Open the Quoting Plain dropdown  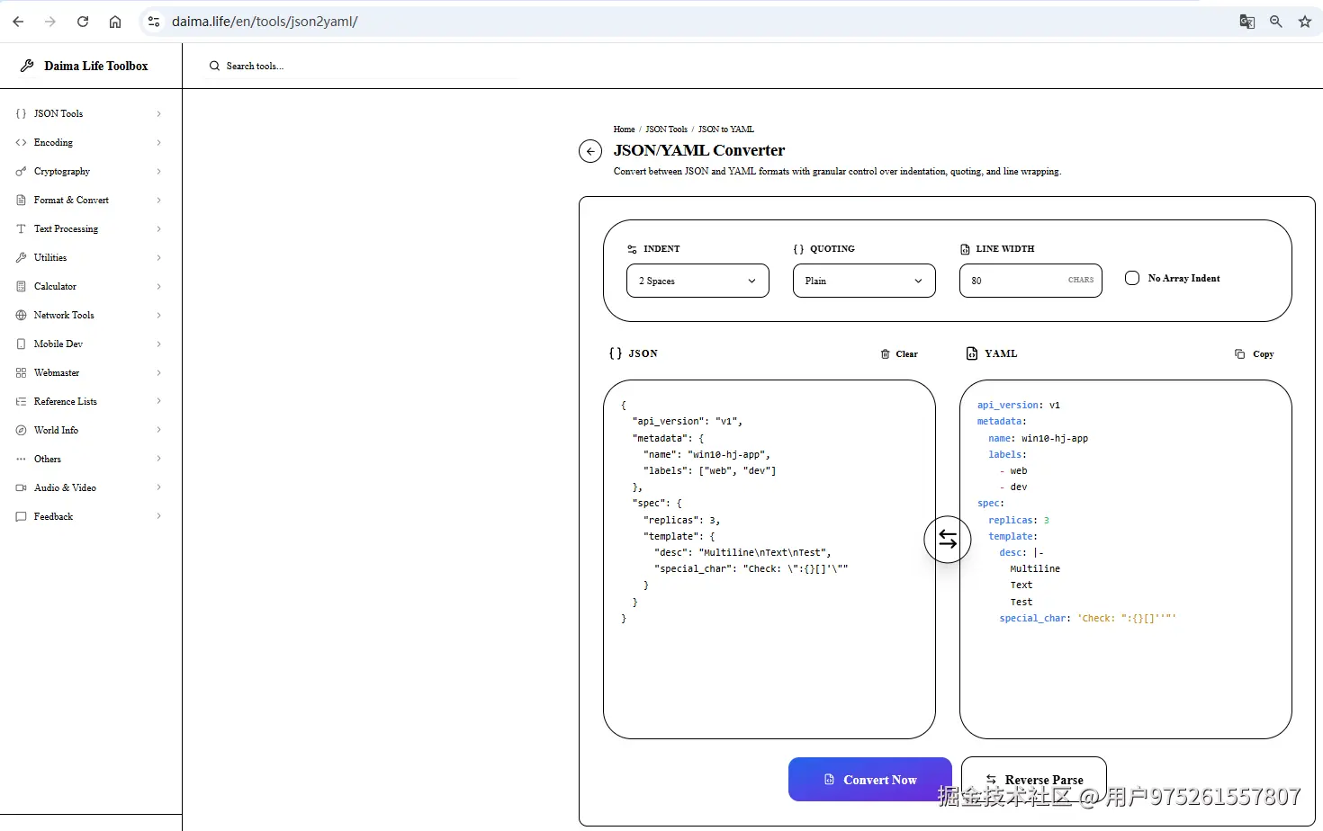[x=864, y=281]
